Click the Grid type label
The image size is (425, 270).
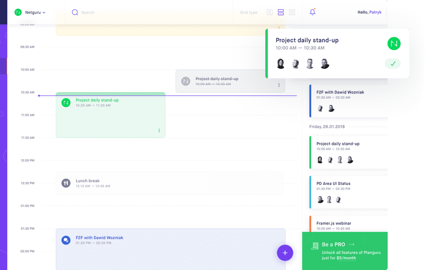tap(249, 13)
